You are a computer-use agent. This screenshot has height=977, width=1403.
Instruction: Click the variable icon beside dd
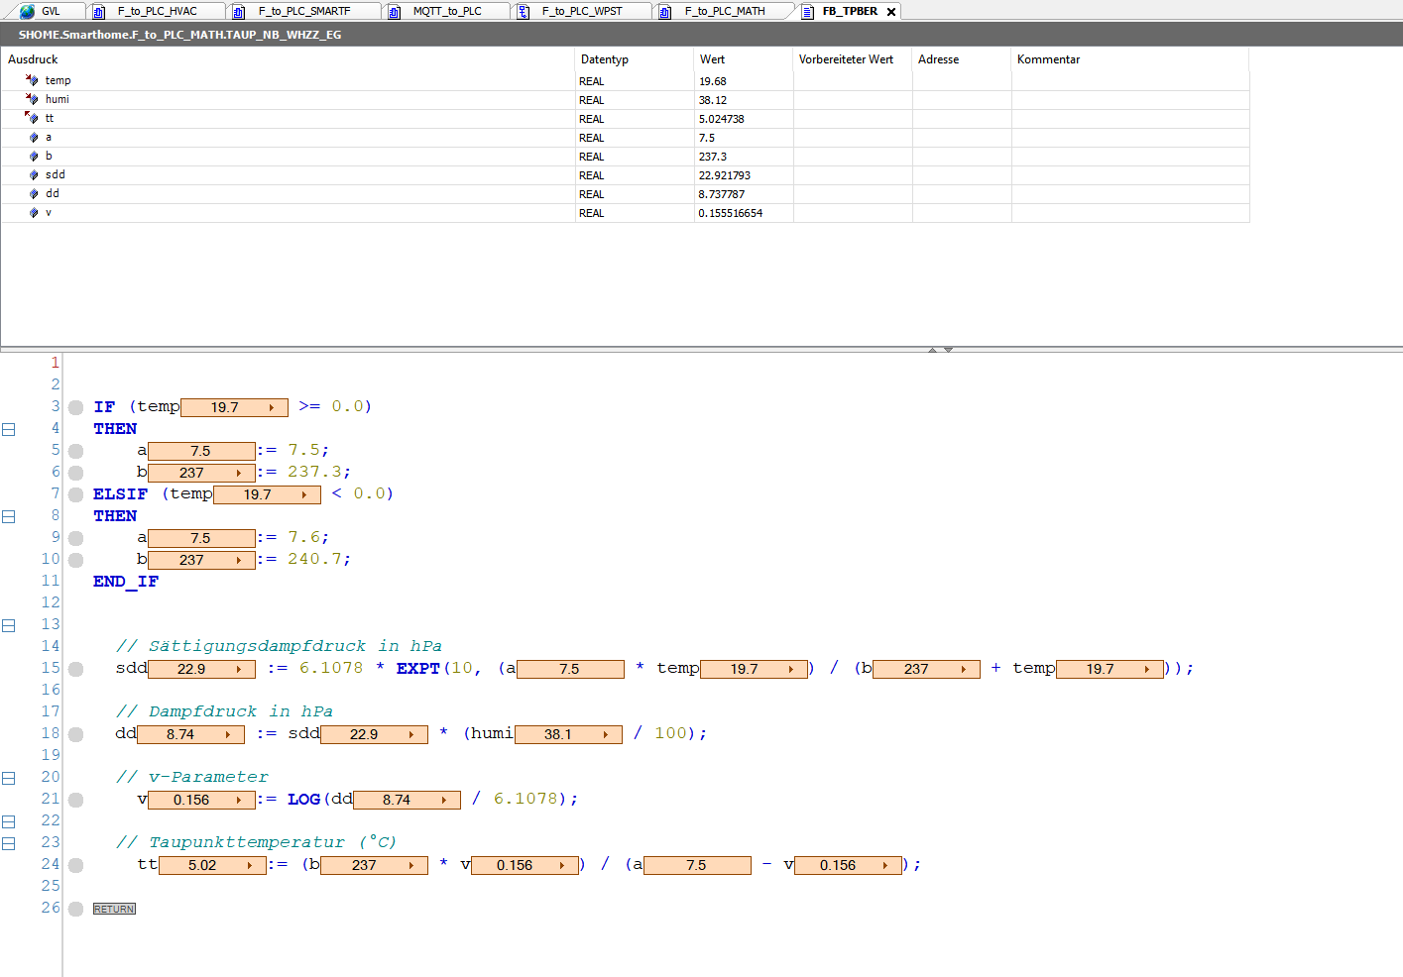pos(34,194)
